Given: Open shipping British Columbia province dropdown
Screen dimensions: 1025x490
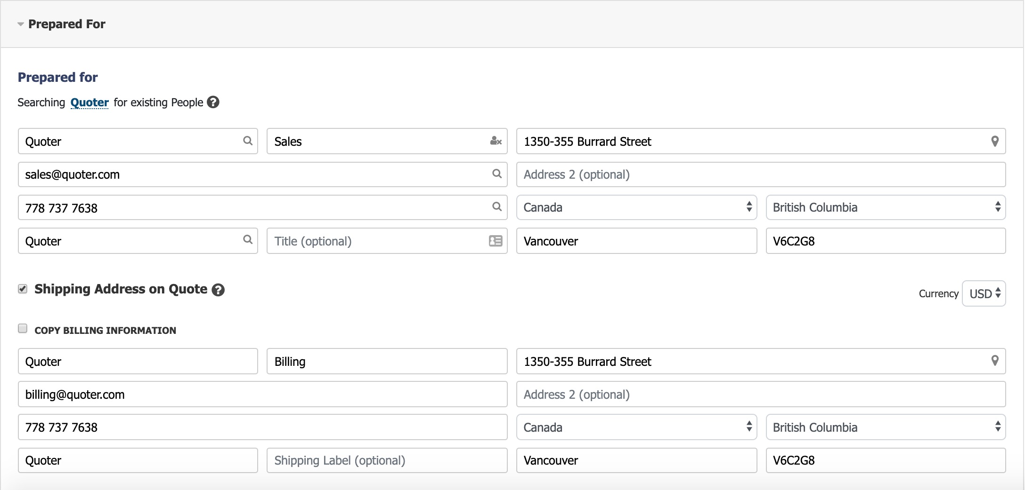Looking at the screenshot, I should pyautogui.click(x=886, y=427).
